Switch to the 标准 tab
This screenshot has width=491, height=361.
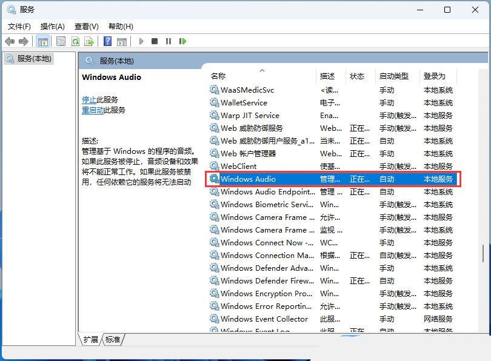click(113, 340)
